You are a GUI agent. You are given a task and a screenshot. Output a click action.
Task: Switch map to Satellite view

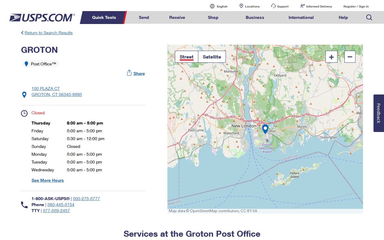[212, 57]
